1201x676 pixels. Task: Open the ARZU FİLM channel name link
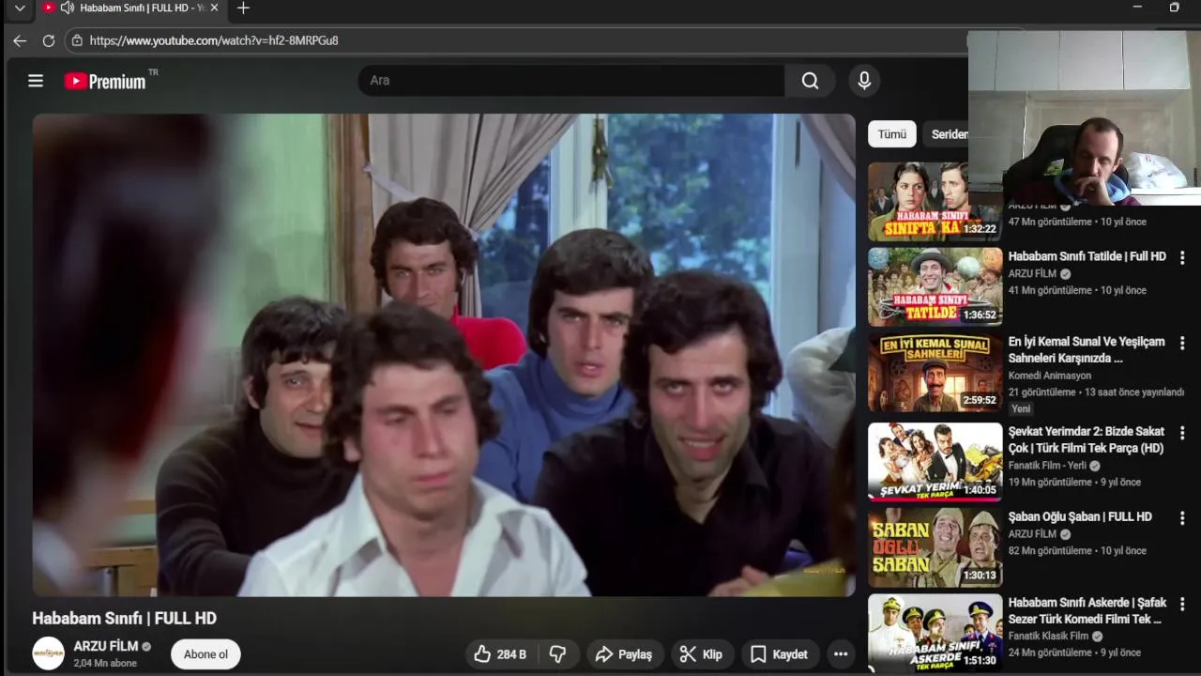106,646
